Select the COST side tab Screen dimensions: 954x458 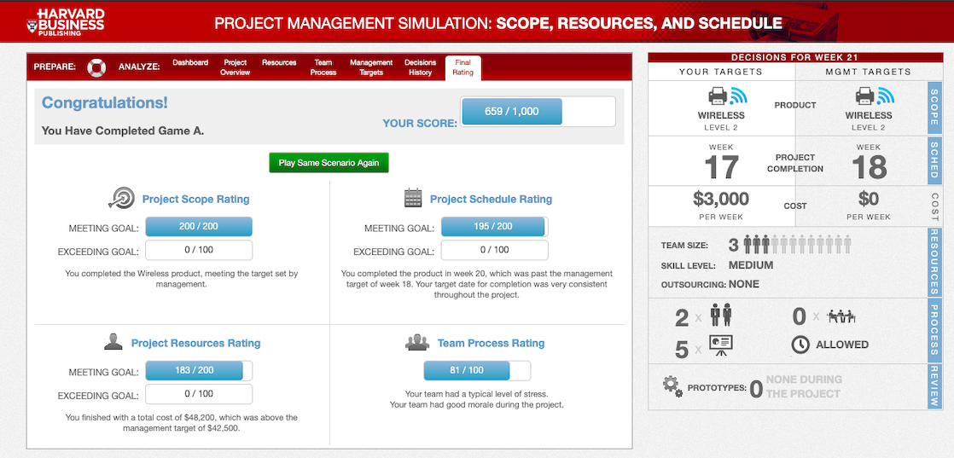coord(934,206)
